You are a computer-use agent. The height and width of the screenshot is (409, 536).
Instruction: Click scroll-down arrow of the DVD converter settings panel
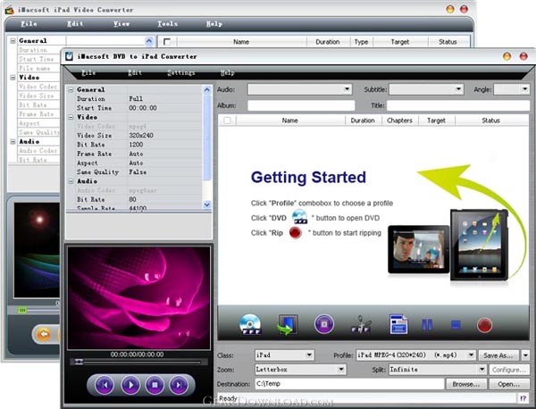coord(207,204)
